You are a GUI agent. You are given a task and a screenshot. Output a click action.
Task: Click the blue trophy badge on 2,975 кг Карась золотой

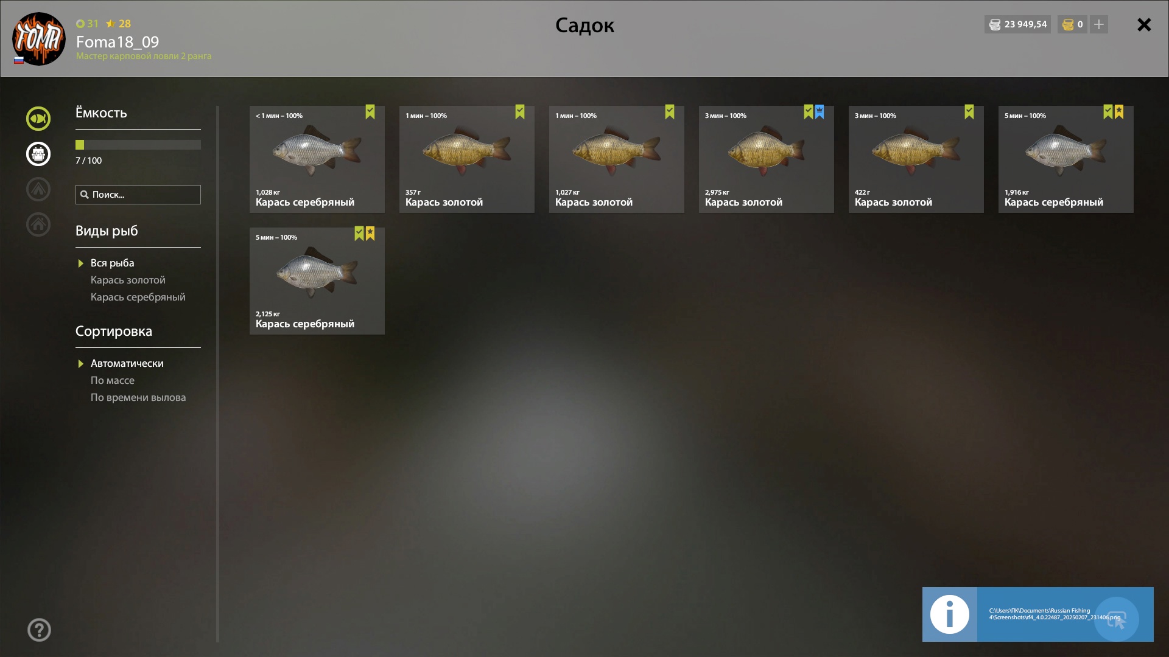pyautogui.click(x=820, y=112)
